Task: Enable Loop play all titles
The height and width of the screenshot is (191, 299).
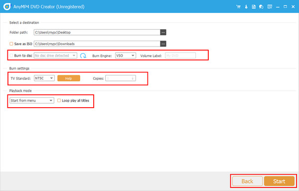Action: [59, 100]
